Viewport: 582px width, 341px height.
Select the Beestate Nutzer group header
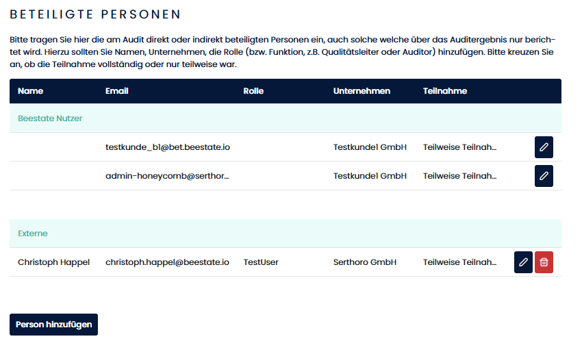pos(50,118)
